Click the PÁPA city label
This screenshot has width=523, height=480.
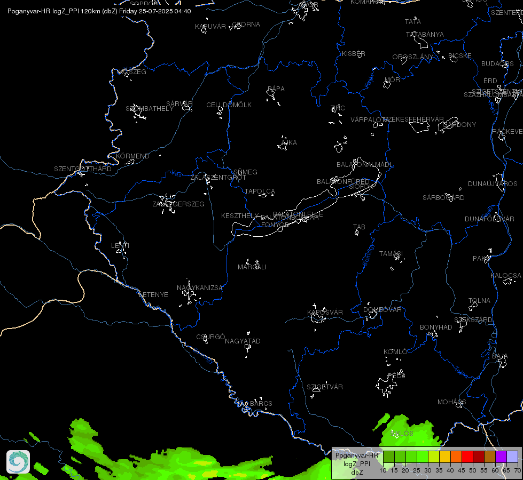[x=276, y=89]
